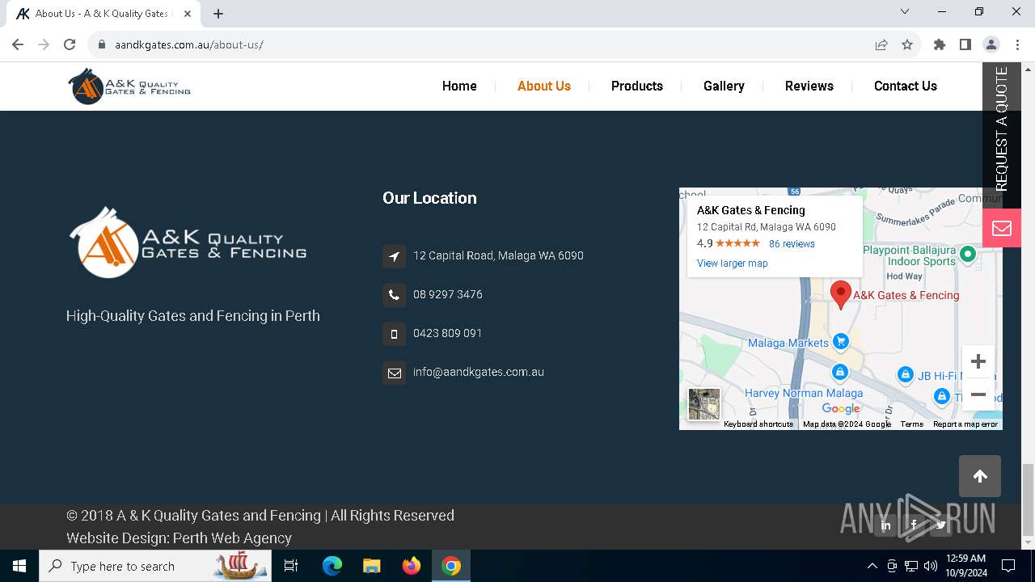The width and height of the screenshot is (1035, 582).
Task: Launch Firefox from taskbar
Action: pos(412,566)
